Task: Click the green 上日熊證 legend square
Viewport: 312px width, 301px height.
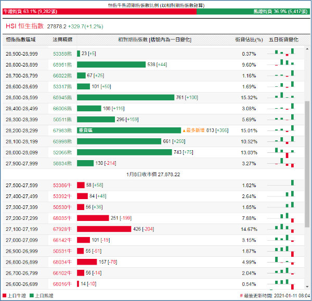Action: [x=31, y=295]
